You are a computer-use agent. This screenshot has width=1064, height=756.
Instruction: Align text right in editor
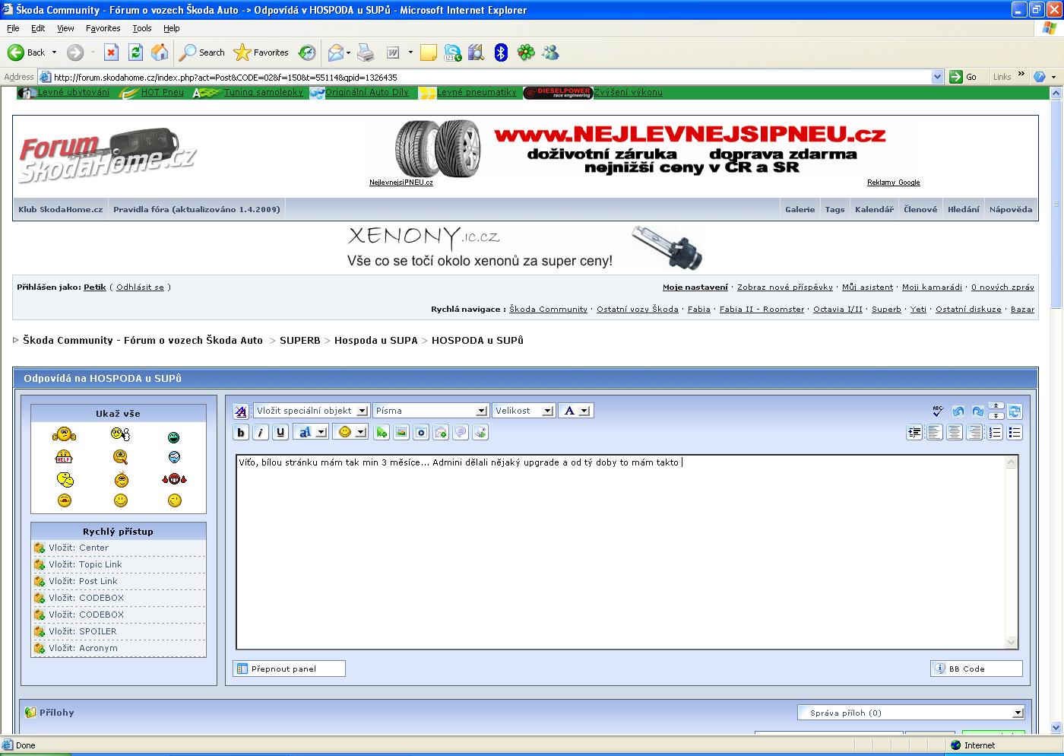click(x=974, y=433)
